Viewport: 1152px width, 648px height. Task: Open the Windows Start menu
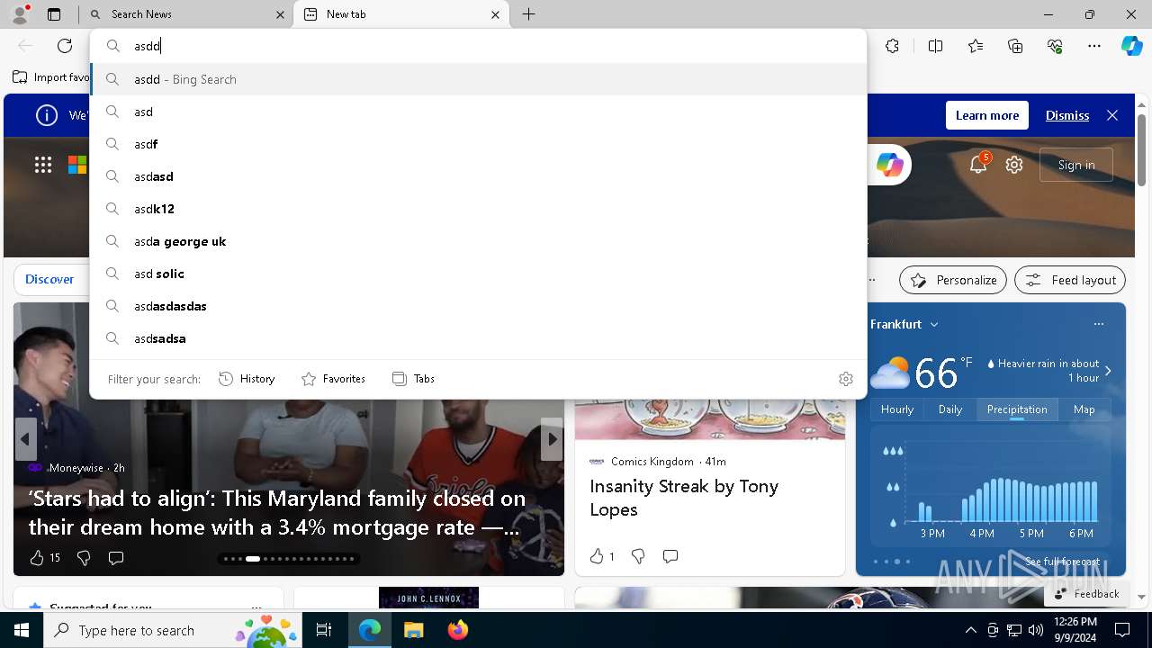(22, 630)
